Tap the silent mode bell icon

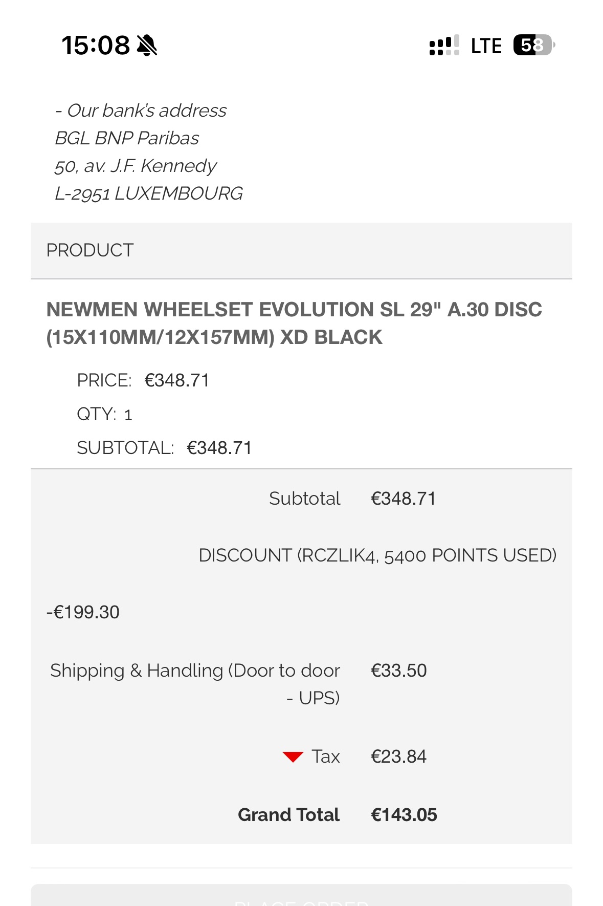coord(147,45)
